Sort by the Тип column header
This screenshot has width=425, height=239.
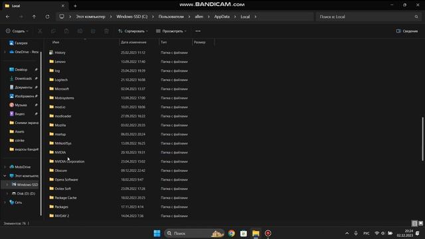click(164, 42)
